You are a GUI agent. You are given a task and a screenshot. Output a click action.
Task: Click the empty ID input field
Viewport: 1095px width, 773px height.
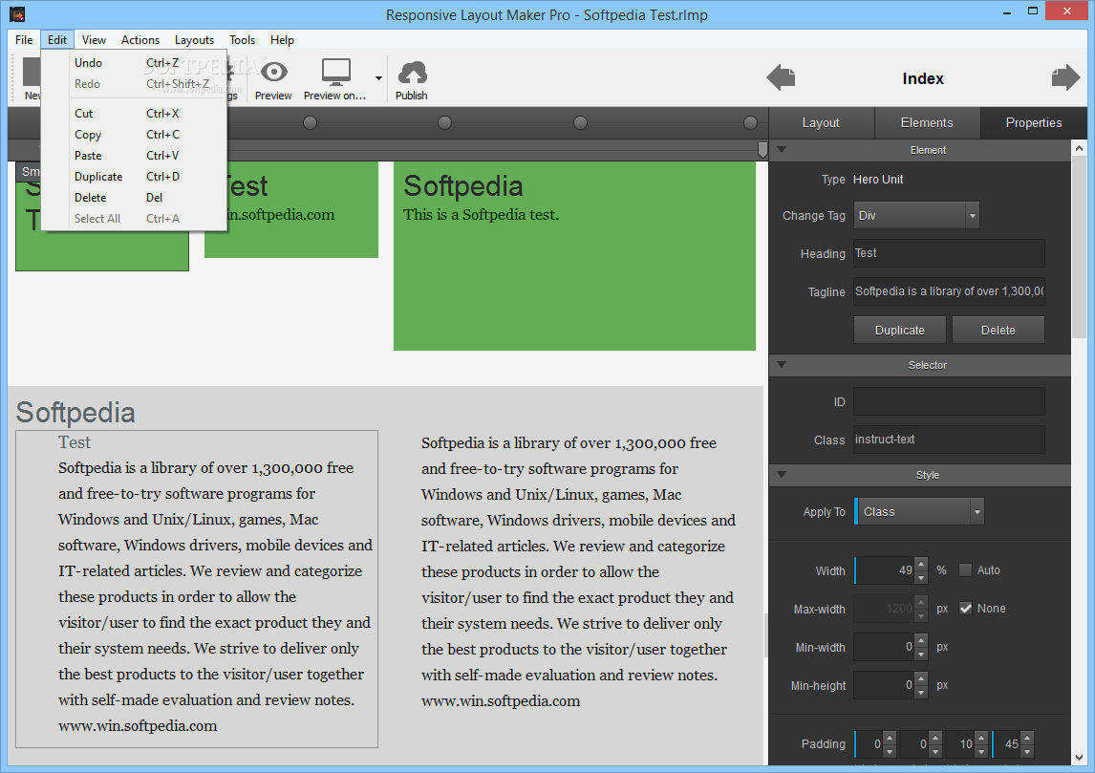pyautogui.click(x=949, y=401)
